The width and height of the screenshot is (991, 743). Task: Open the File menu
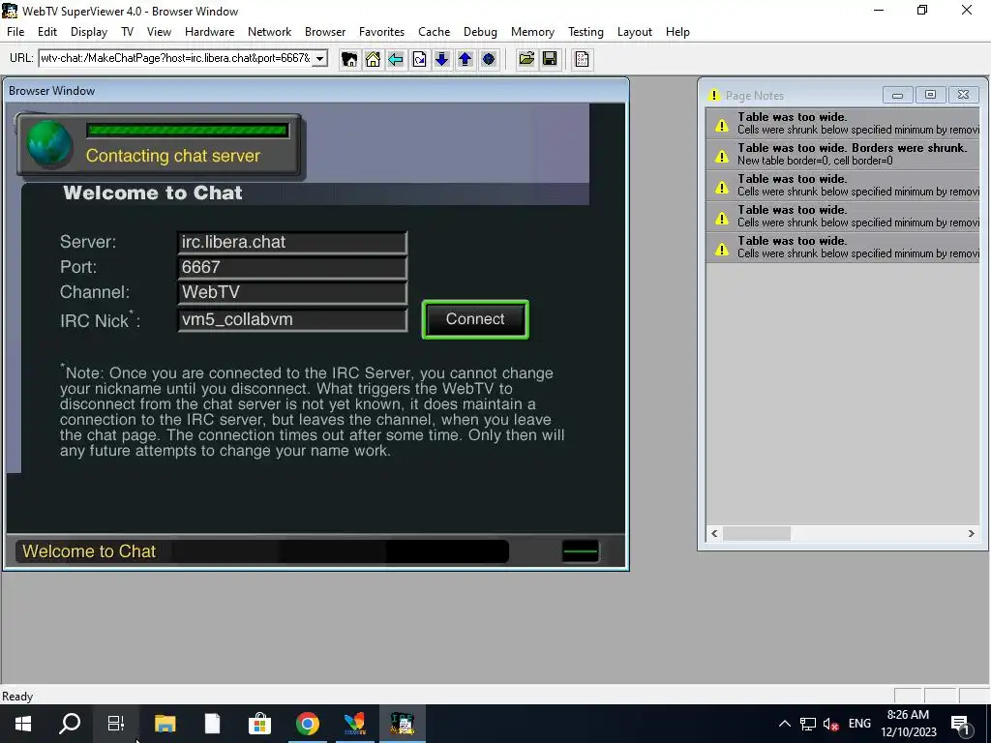[15, 32]
